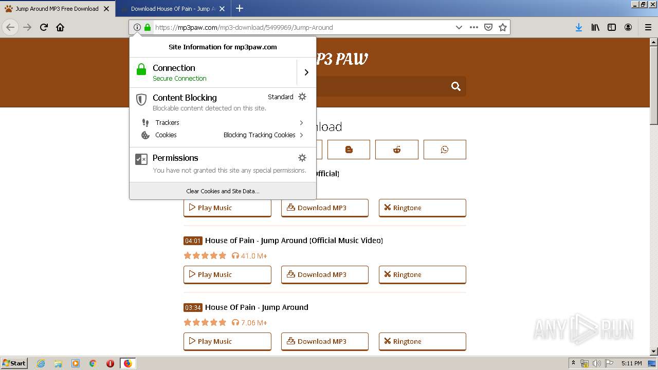Viewport: 658px width, 370px height.
Task: Open the address bar history dropdown
Action: coord(459,27)
